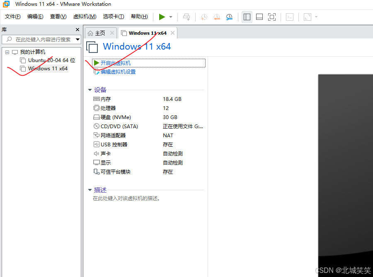This screenshot has height=277, width=373.
Task: Click the large VM icon beside title
Action: [92, 47]
